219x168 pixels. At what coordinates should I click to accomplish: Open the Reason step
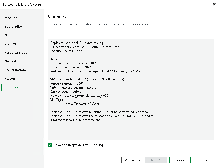10,79
